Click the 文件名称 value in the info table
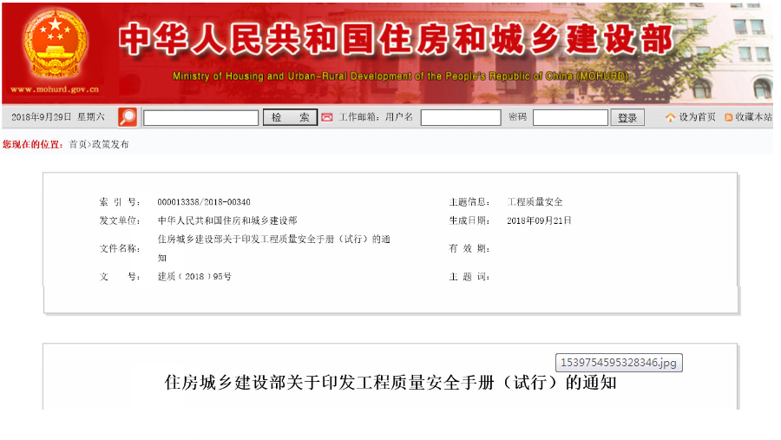This screenshot has height=440, width=781. (274, 248)
